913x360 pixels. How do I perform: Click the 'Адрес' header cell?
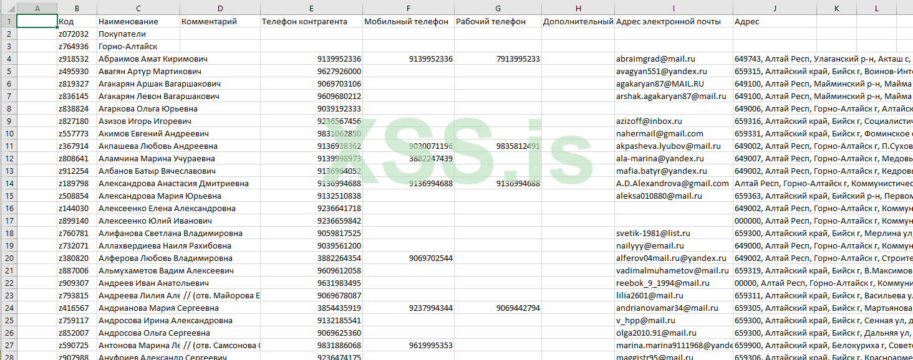coord(775,21)
